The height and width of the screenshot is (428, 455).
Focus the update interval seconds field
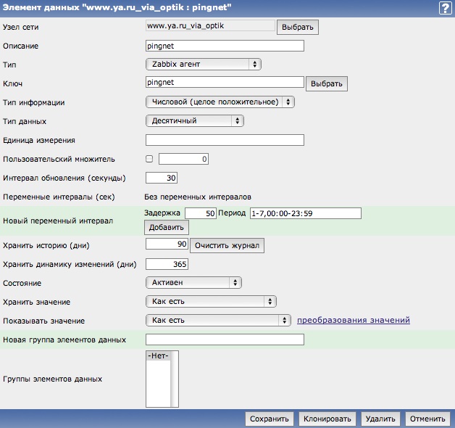[x=162, y=178]
